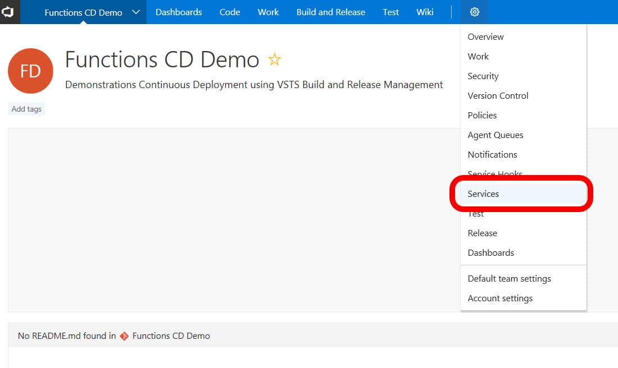Open the Dashboards hub in top navigation

[x=179, y=12]
